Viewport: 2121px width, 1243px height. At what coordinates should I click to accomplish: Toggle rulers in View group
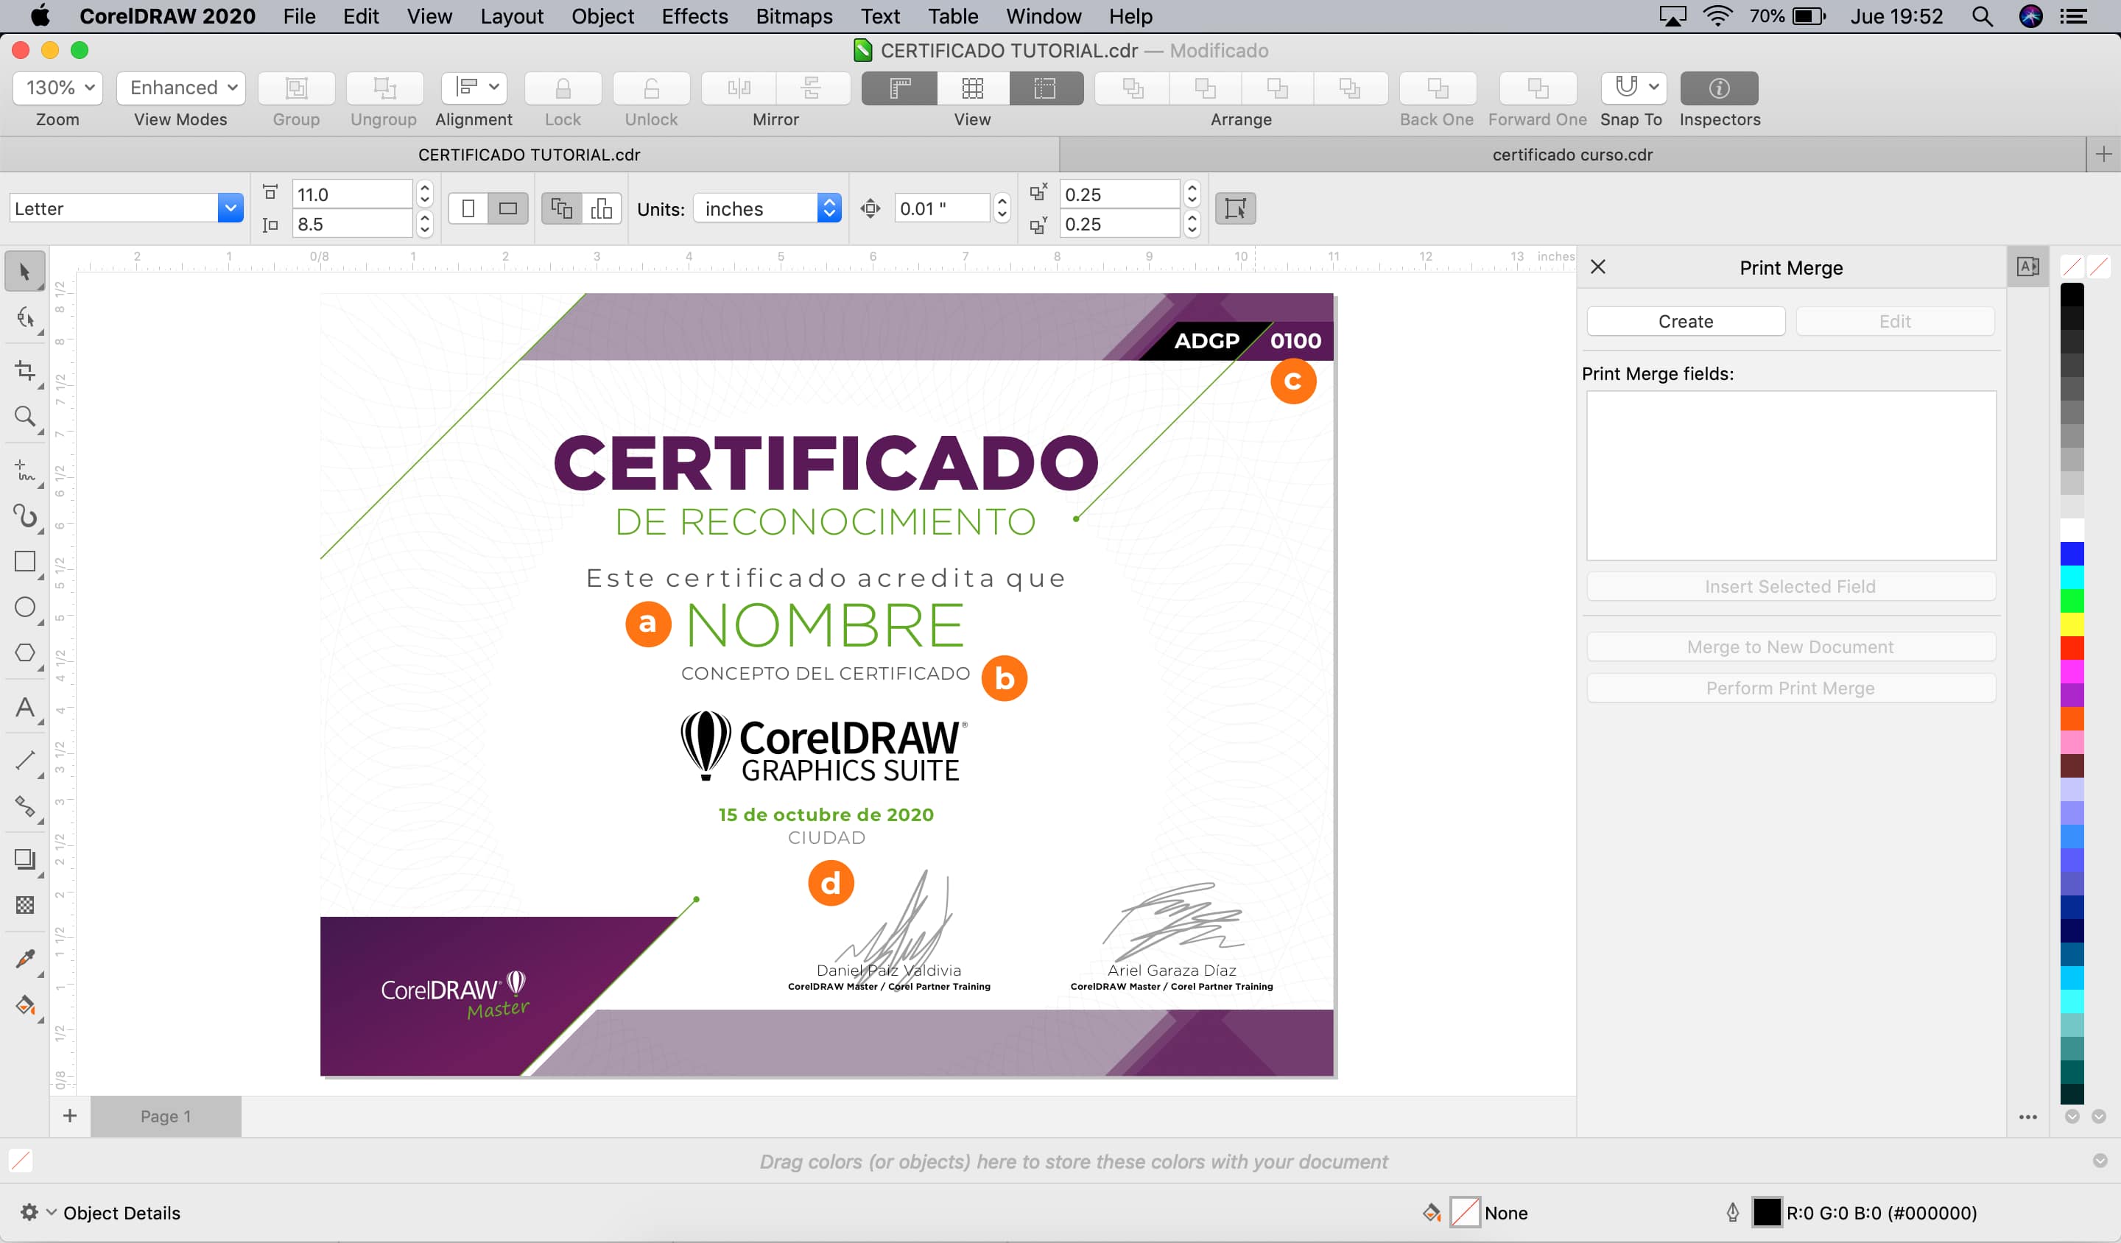(x=900, y=88)
